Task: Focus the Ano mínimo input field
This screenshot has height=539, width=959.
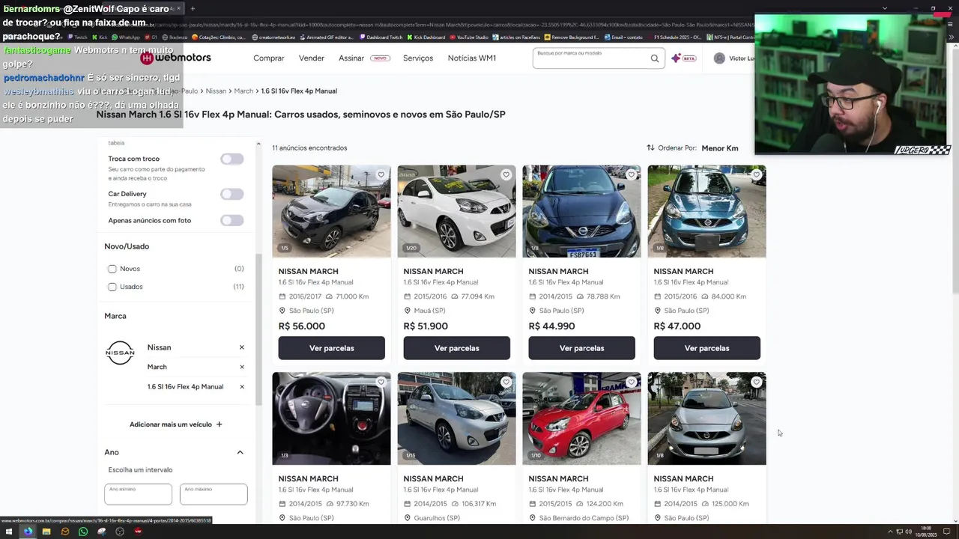Action: [138, 494]
